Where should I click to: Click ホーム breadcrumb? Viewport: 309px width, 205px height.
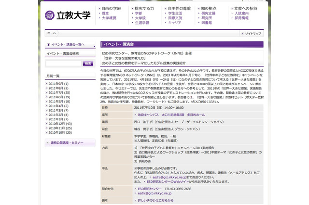(52, 33)
